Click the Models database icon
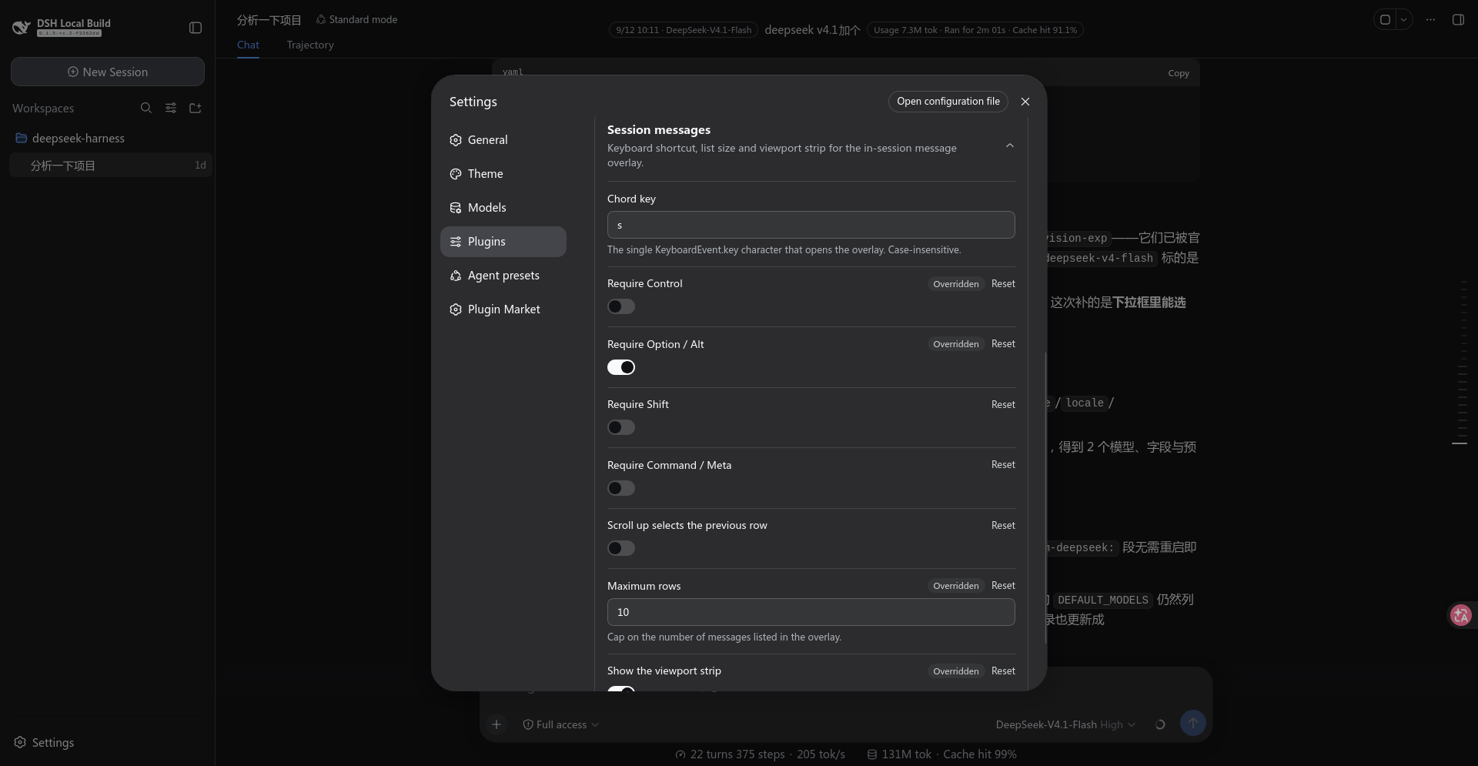 click(x=456, y=208)
